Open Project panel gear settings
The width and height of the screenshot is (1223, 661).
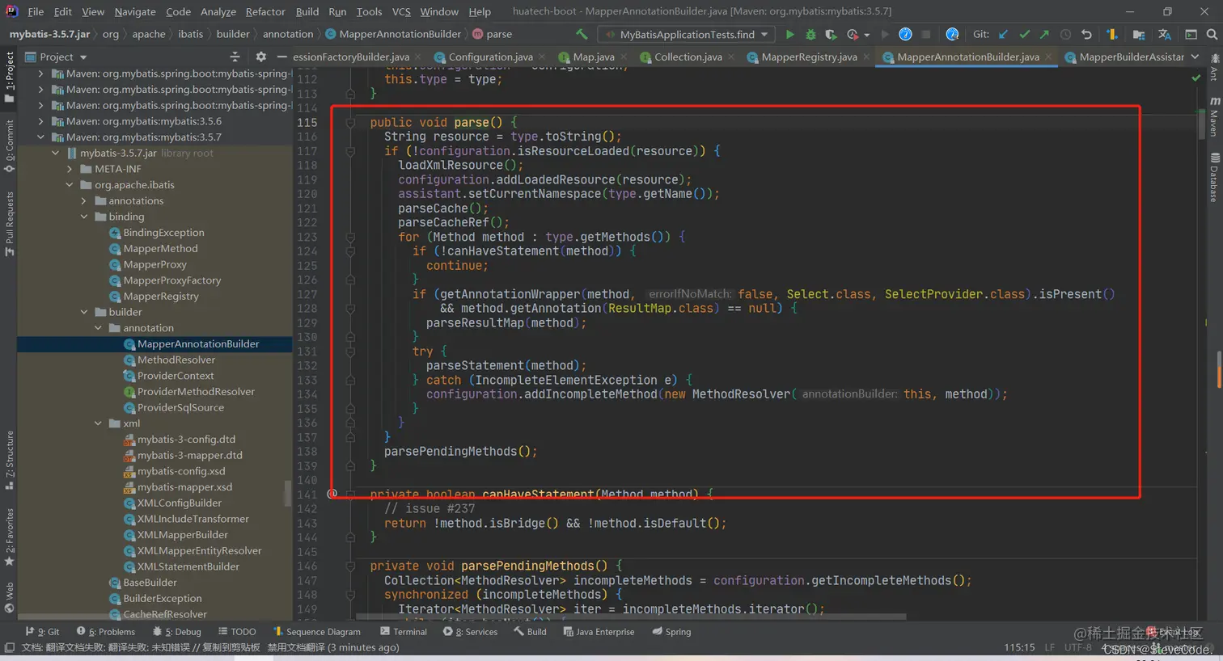(260, 57)
